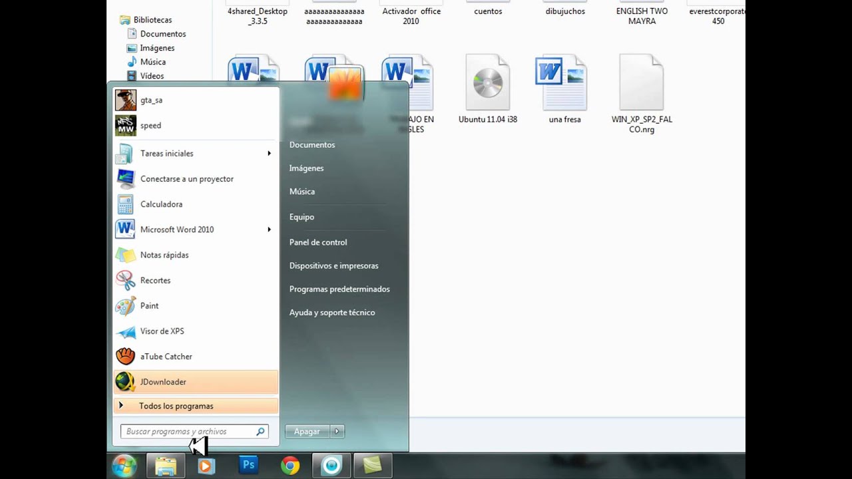Image resolution: width=852 pixels, height=479 pixels.
Task: Expand Microsoft Word 2010 jump list arrow
Action: 269,230
